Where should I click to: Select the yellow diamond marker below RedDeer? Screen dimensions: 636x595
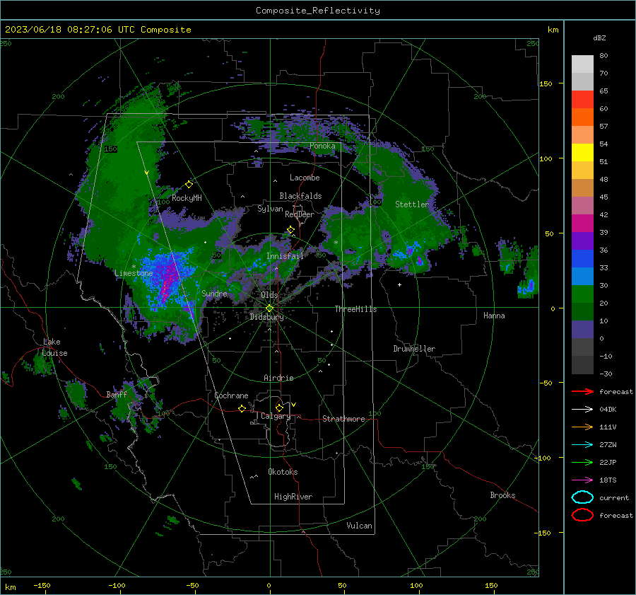[x=290, y=230]
